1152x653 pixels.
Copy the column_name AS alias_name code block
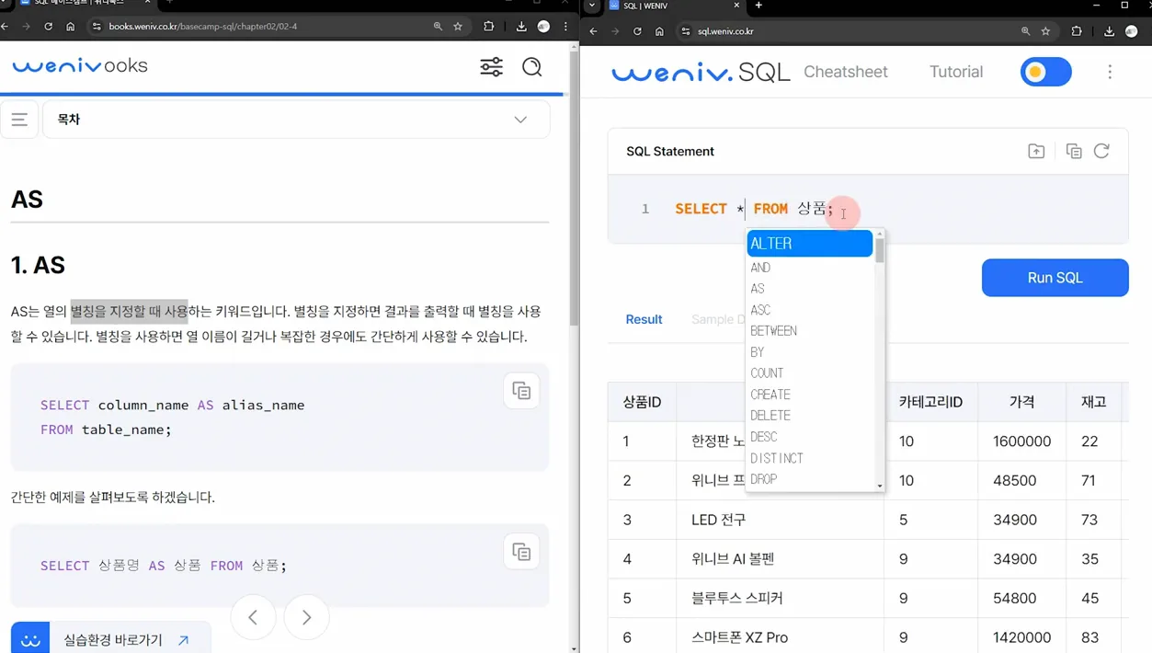521,391
